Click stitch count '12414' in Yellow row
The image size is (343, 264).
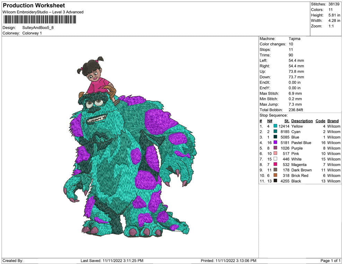(x=284, y=126)
